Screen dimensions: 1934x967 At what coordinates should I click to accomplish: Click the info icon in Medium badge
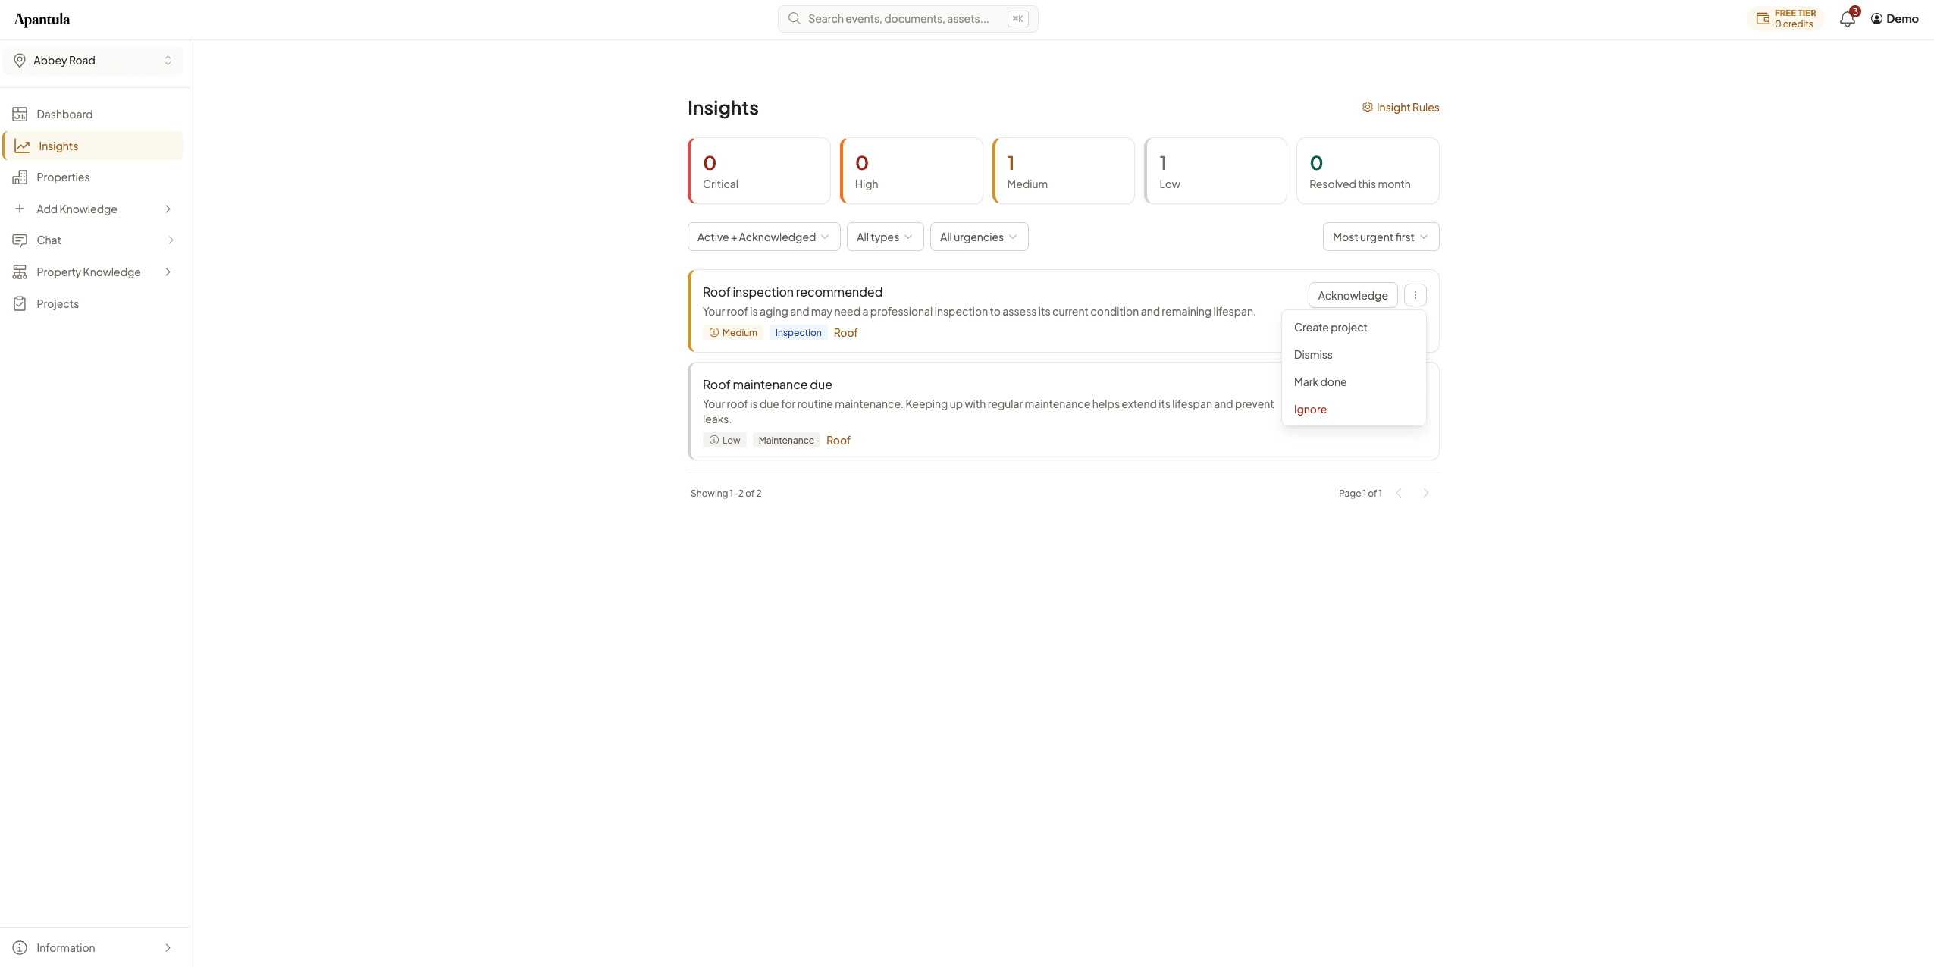[713, 332]
